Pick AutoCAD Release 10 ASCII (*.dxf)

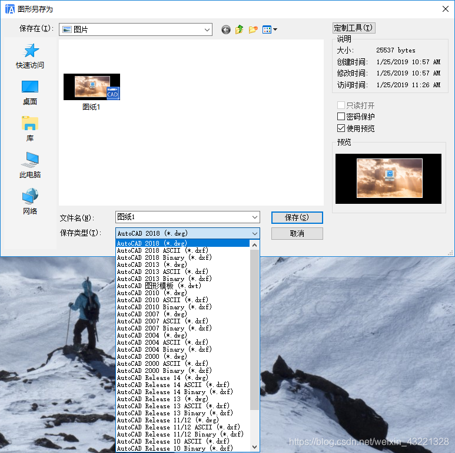tap(183, 441)
